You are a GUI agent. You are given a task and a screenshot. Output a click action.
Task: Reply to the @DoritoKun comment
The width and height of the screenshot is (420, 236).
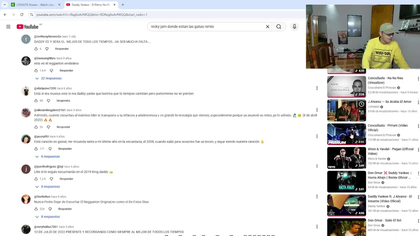tap(65, 209)
